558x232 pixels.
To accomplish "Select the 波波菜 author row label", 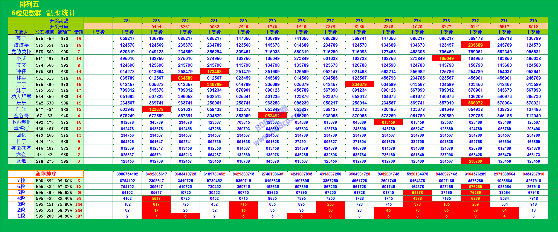I will point(21,45).
